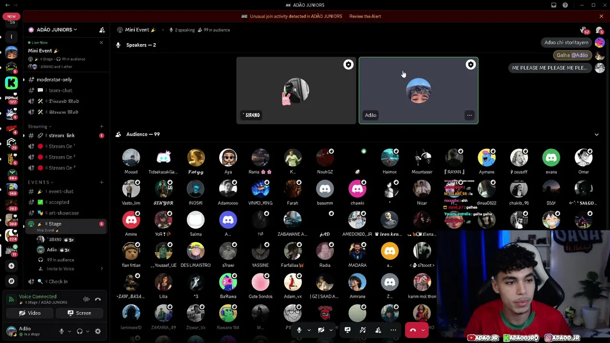Viewport: 610px width, 343px height.
Task: Open the accepted channel
Action: point(66,202)
